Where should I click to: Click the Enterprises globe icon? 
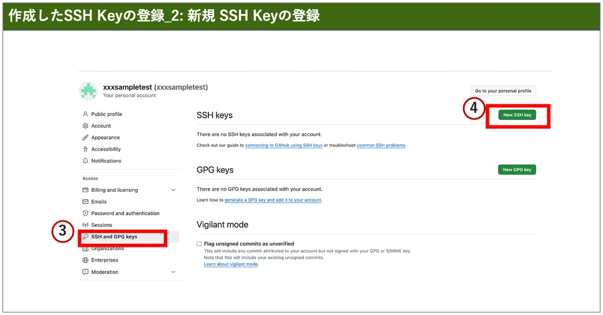[x=85, y=260]
